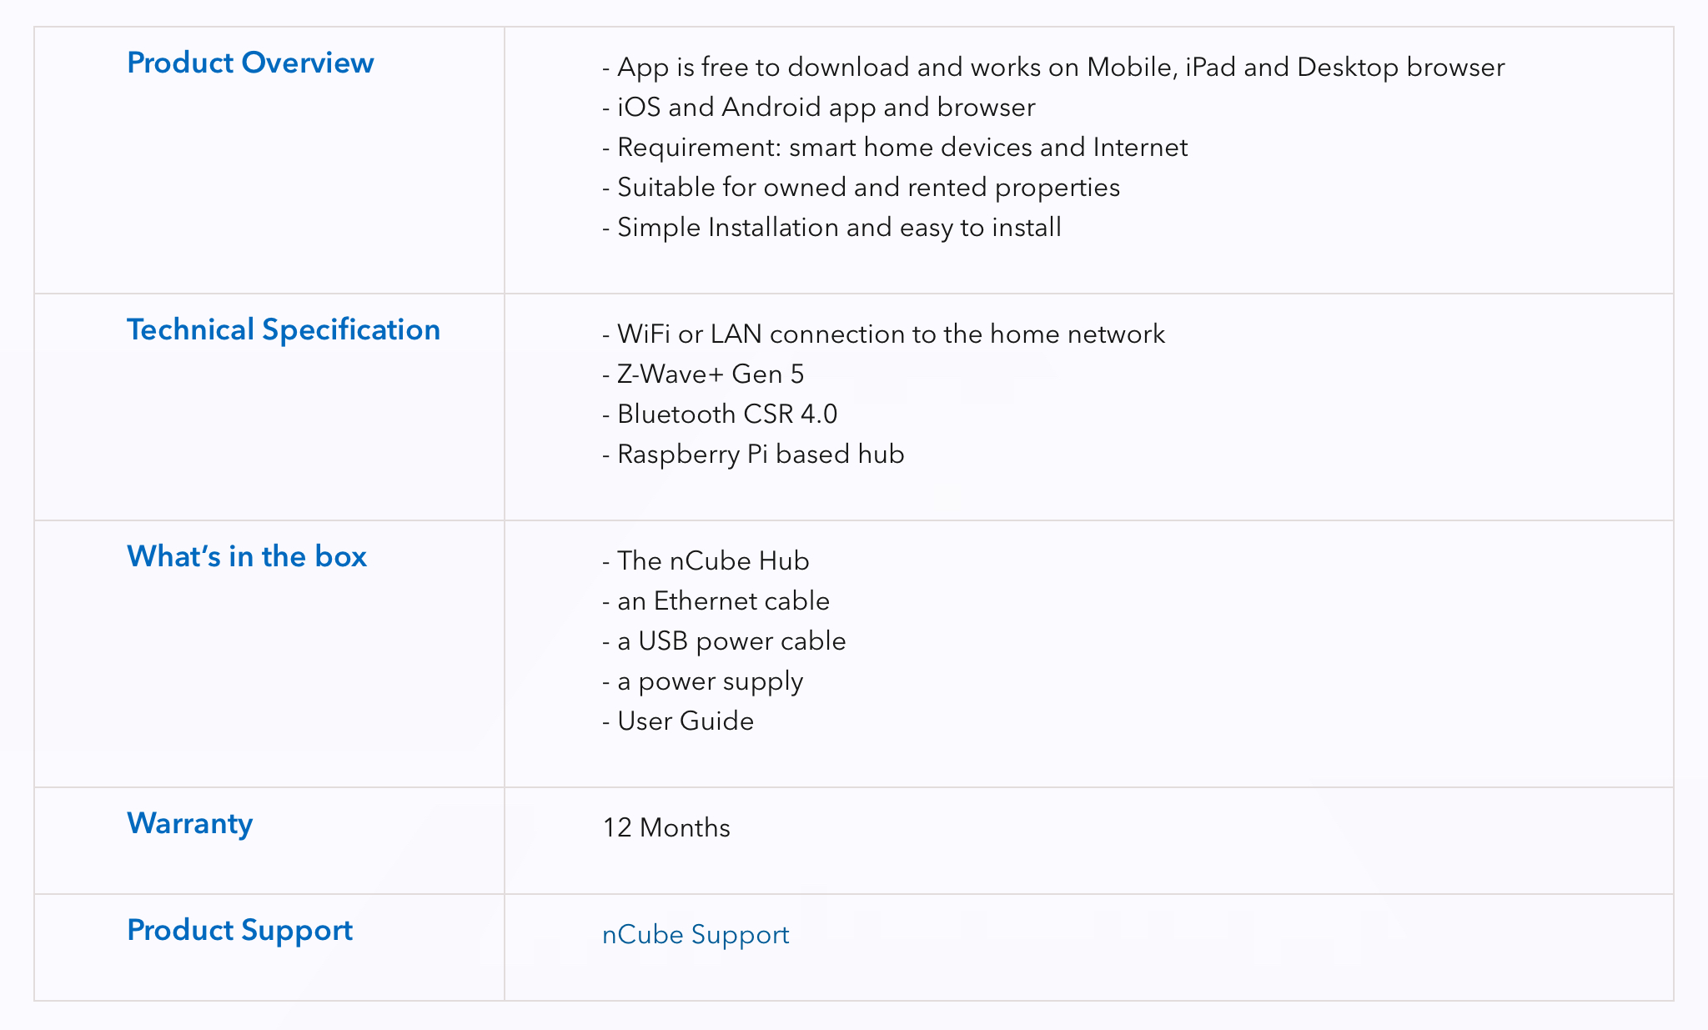Click the power supply list entry
The height and width of the screenshot is (1030, 1708).
click(702, 681)
